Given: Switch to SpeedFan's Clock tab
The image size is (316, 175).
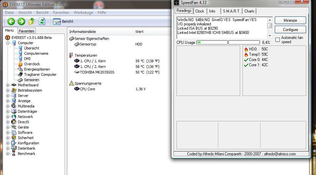Looking at the screenshot, I should click(x=200, y=11).
